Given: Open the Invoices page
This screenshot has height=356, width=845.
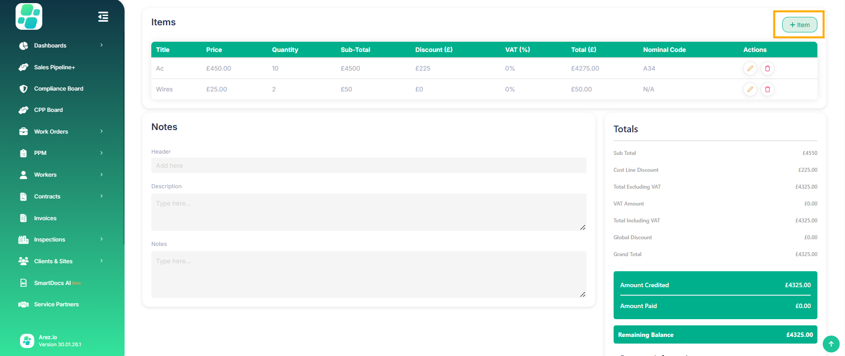Looking at the screenshot, I should pos(45,218).
